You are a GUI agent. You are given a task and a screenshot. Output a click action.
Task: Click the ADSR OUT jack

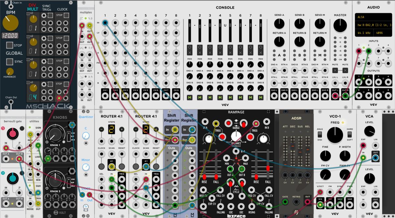click(x=307, y=202)
